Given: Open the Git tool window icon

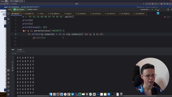Looking at the screenshot, I should click(8, 95).
